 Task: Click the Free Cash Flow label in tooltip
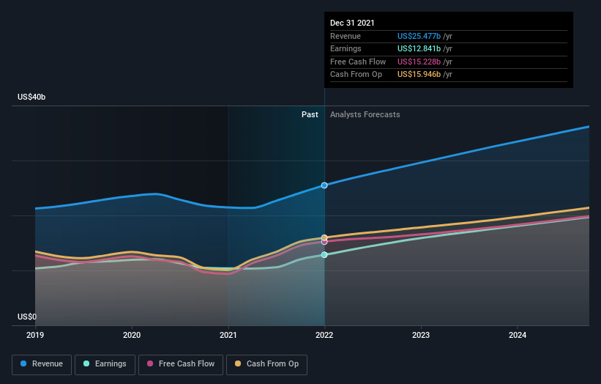(x=358, y=62)
